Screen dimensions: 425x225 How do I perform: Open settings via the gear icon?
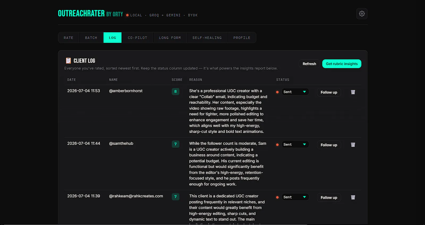(362, 14)
